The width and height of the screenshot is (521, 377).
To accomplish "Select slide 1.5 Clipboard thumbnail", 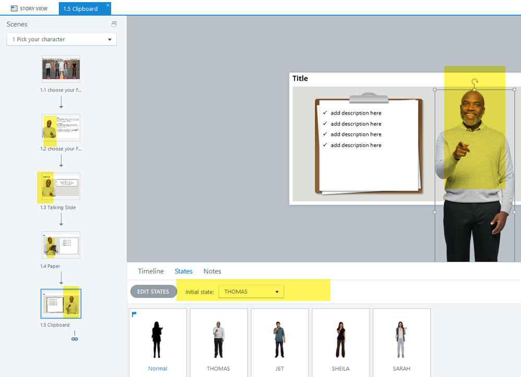I will point(61,304).
